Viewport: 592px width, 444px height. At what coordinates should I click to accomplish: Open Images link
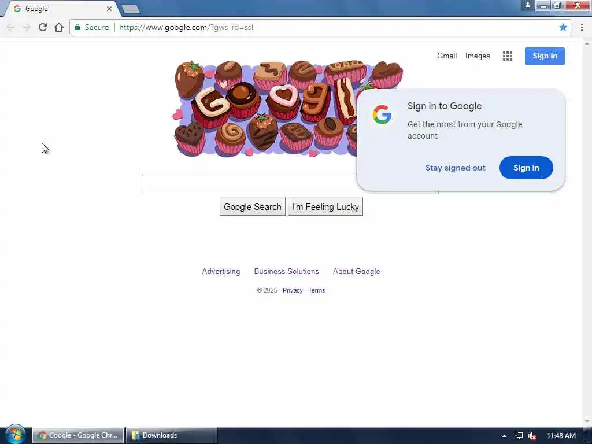pyautogui.click(x=478, y=56)
